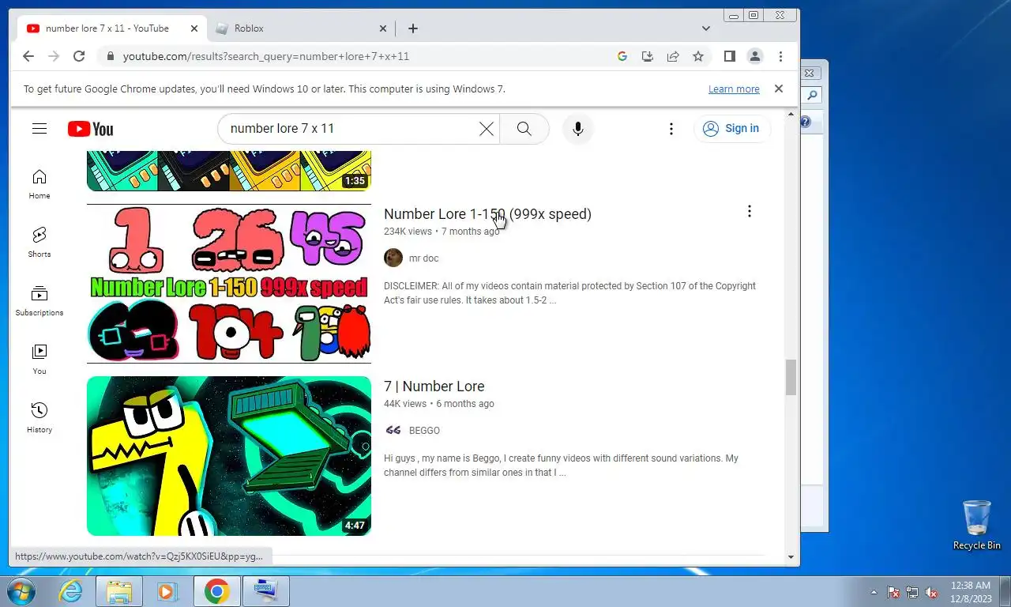
Task: Click the network tray icon
Action: [x=912, y=592]
